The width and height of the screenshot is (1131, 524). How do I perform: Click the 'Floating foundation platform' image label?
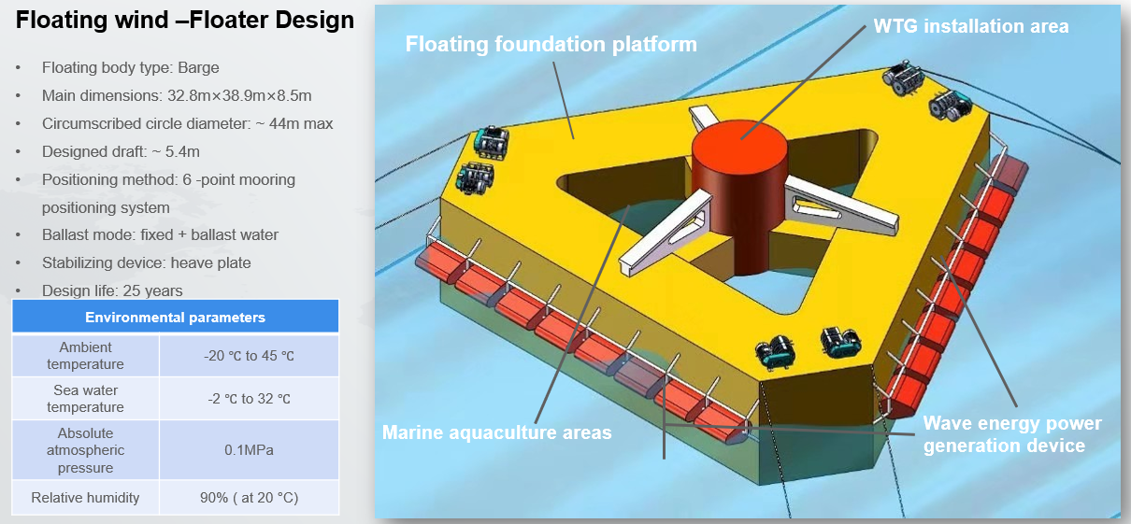click(x=551, y=44)
